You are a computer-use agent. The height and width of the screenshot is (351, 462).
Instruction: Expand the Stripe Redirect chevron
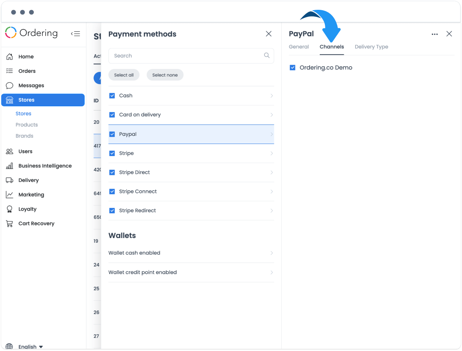[x=272, y=211]
